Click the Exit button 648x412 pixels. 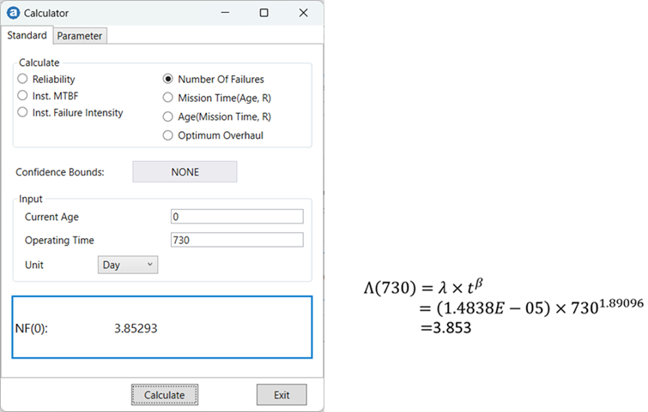pyautogui.click(x=282, y=395)
